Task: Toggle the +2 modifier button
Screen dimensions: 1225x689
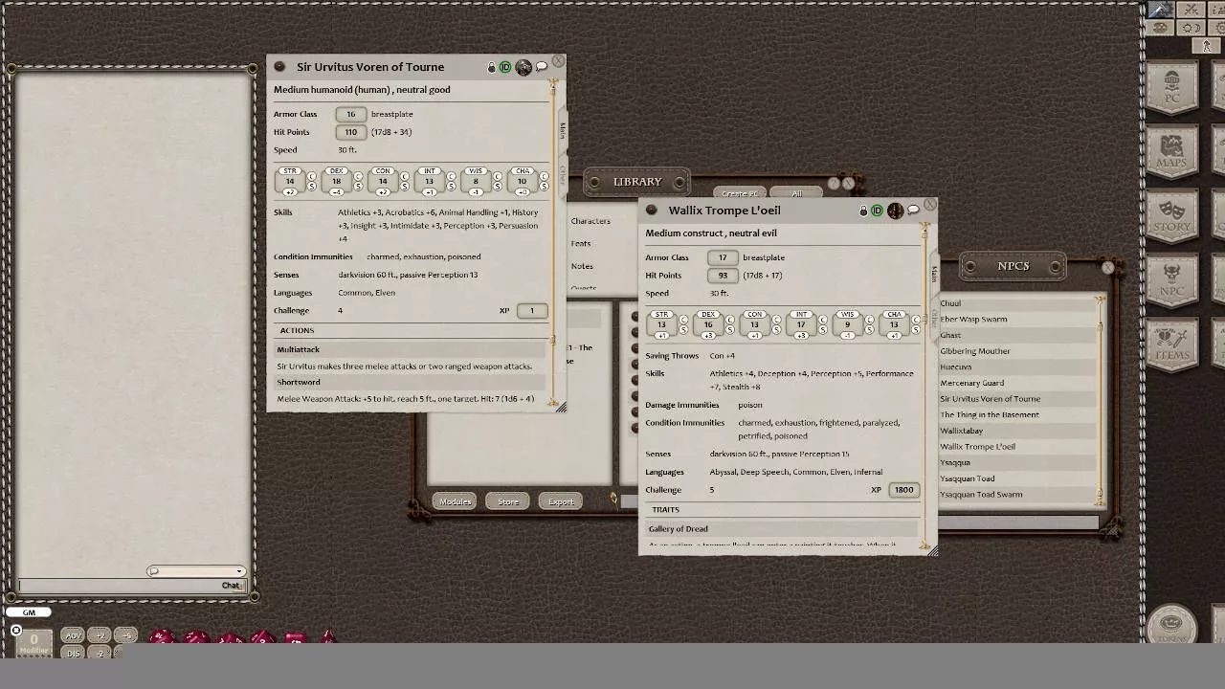Action: tap(100, 635)
